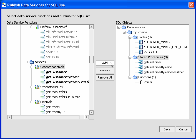Click the mkUniformIdFromELECId function icon
Viewport: 196px width, 139px height.
click(43, 42)
